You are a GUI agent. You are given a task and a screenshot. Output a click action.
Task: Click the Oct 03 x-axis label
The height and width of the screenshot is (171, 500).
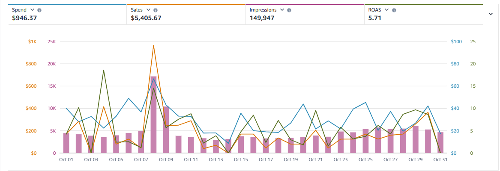click(91, 159)
